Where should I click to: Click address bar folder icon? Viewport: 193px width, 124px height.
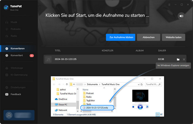71,84
